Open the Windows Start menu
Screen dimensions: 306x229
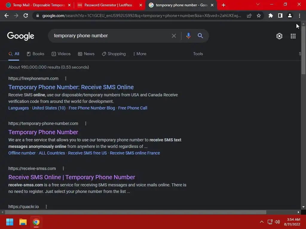[x=10, y=222]
